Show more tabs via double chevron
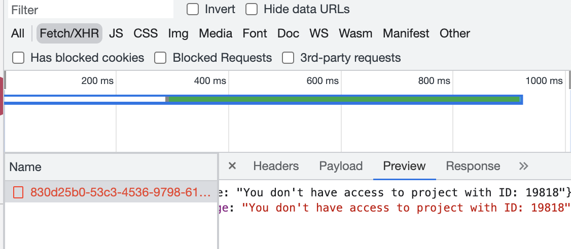Image resolution: width=571 pixels, height=249 pixels. pos(523,166)
